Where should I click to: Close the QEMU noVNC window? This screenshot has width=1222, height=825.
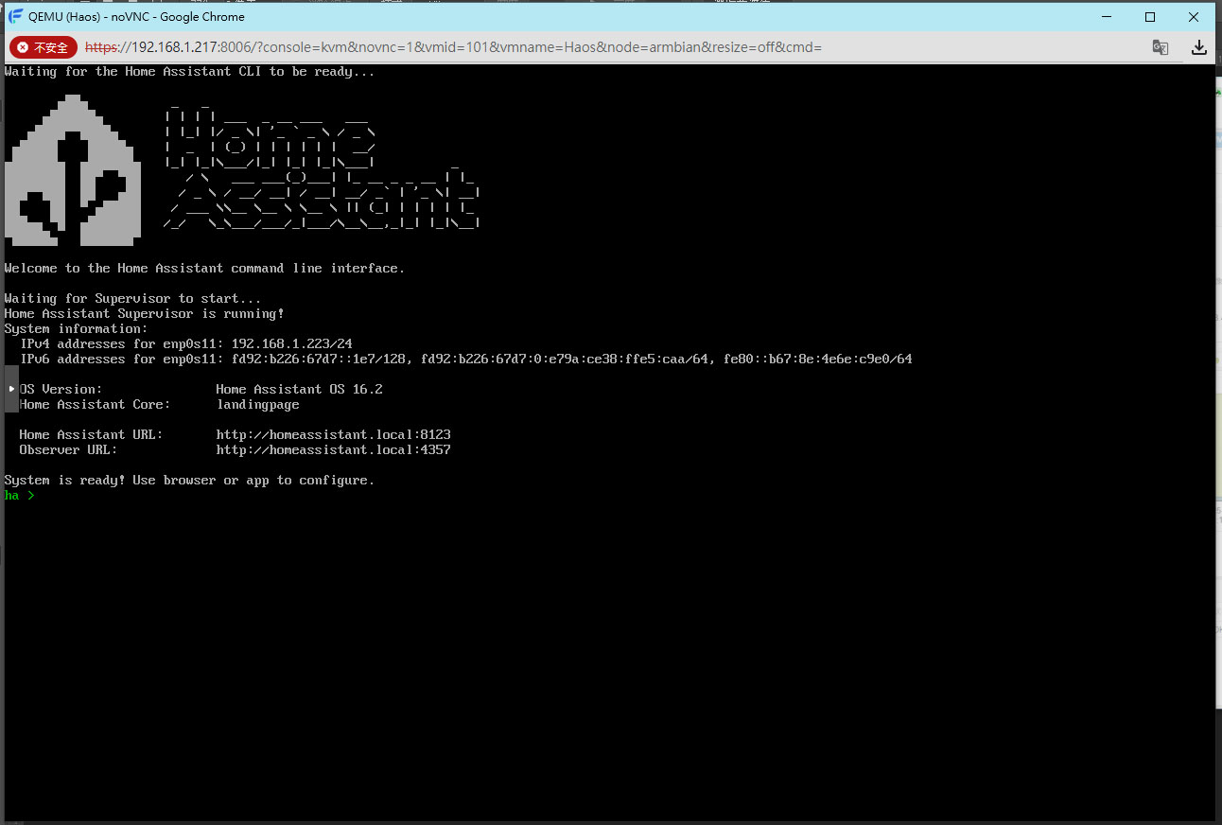[1194, 17]
